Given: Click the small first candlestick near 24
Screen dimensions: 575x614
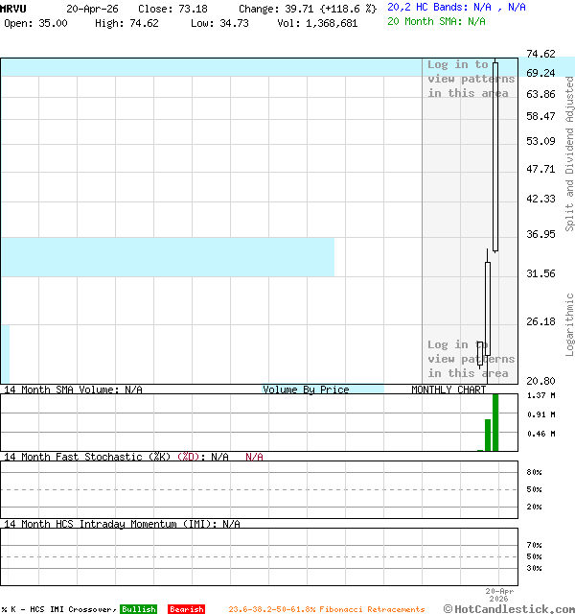Looking at the screenshot, I should click(480, 353).
